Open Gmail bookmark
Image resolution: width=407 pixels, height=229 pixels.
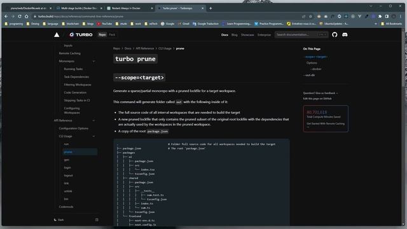click(184, 24)
